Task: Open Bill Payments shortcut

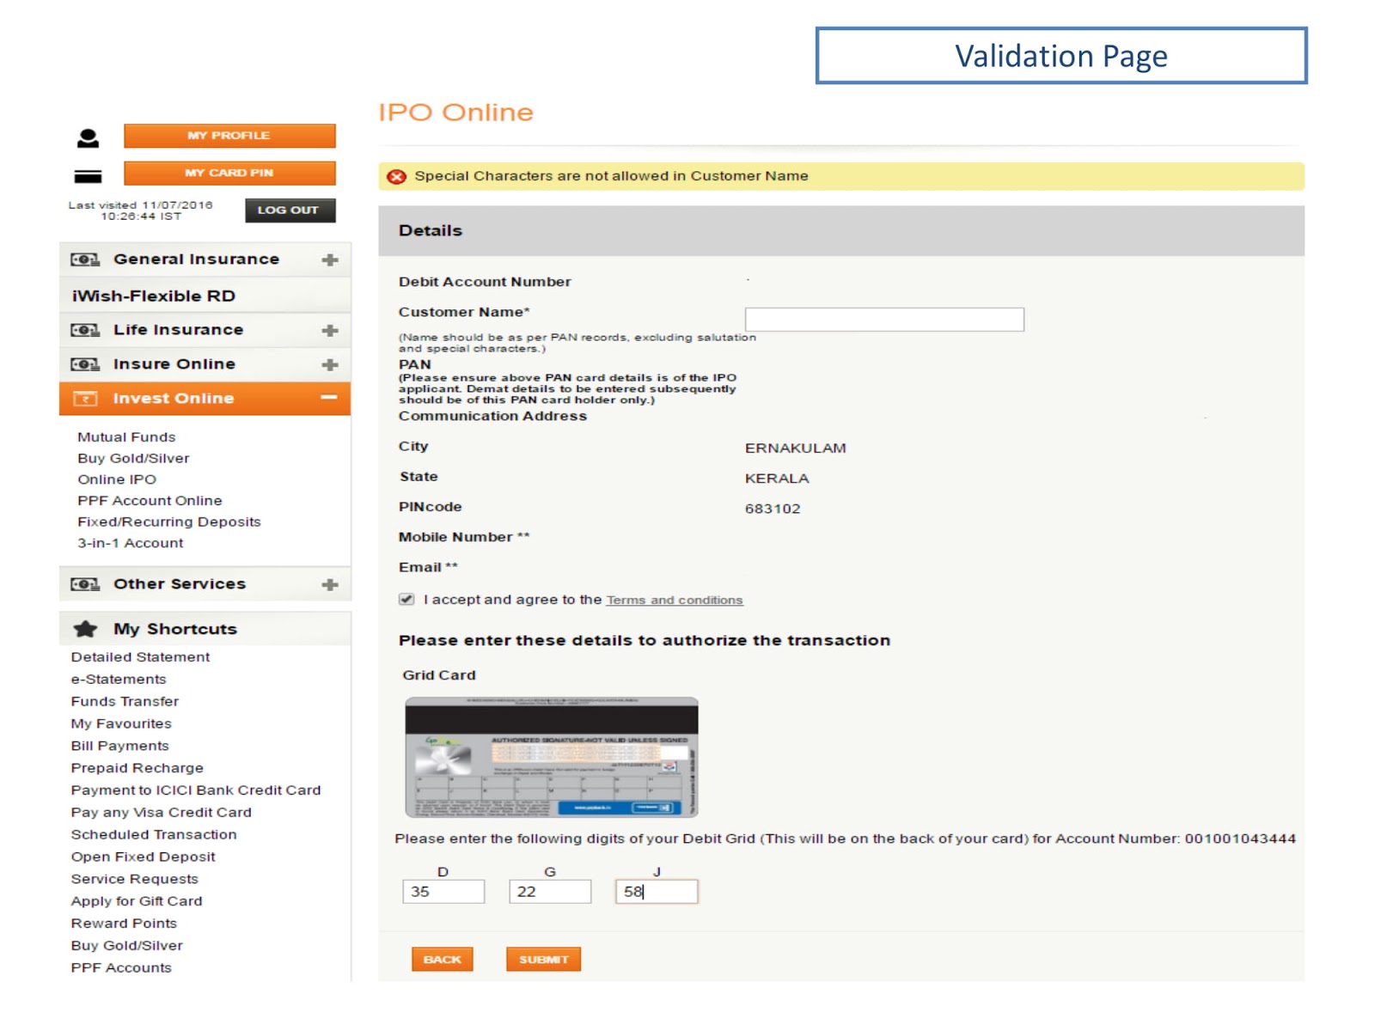Action: [x=119, y=746]
